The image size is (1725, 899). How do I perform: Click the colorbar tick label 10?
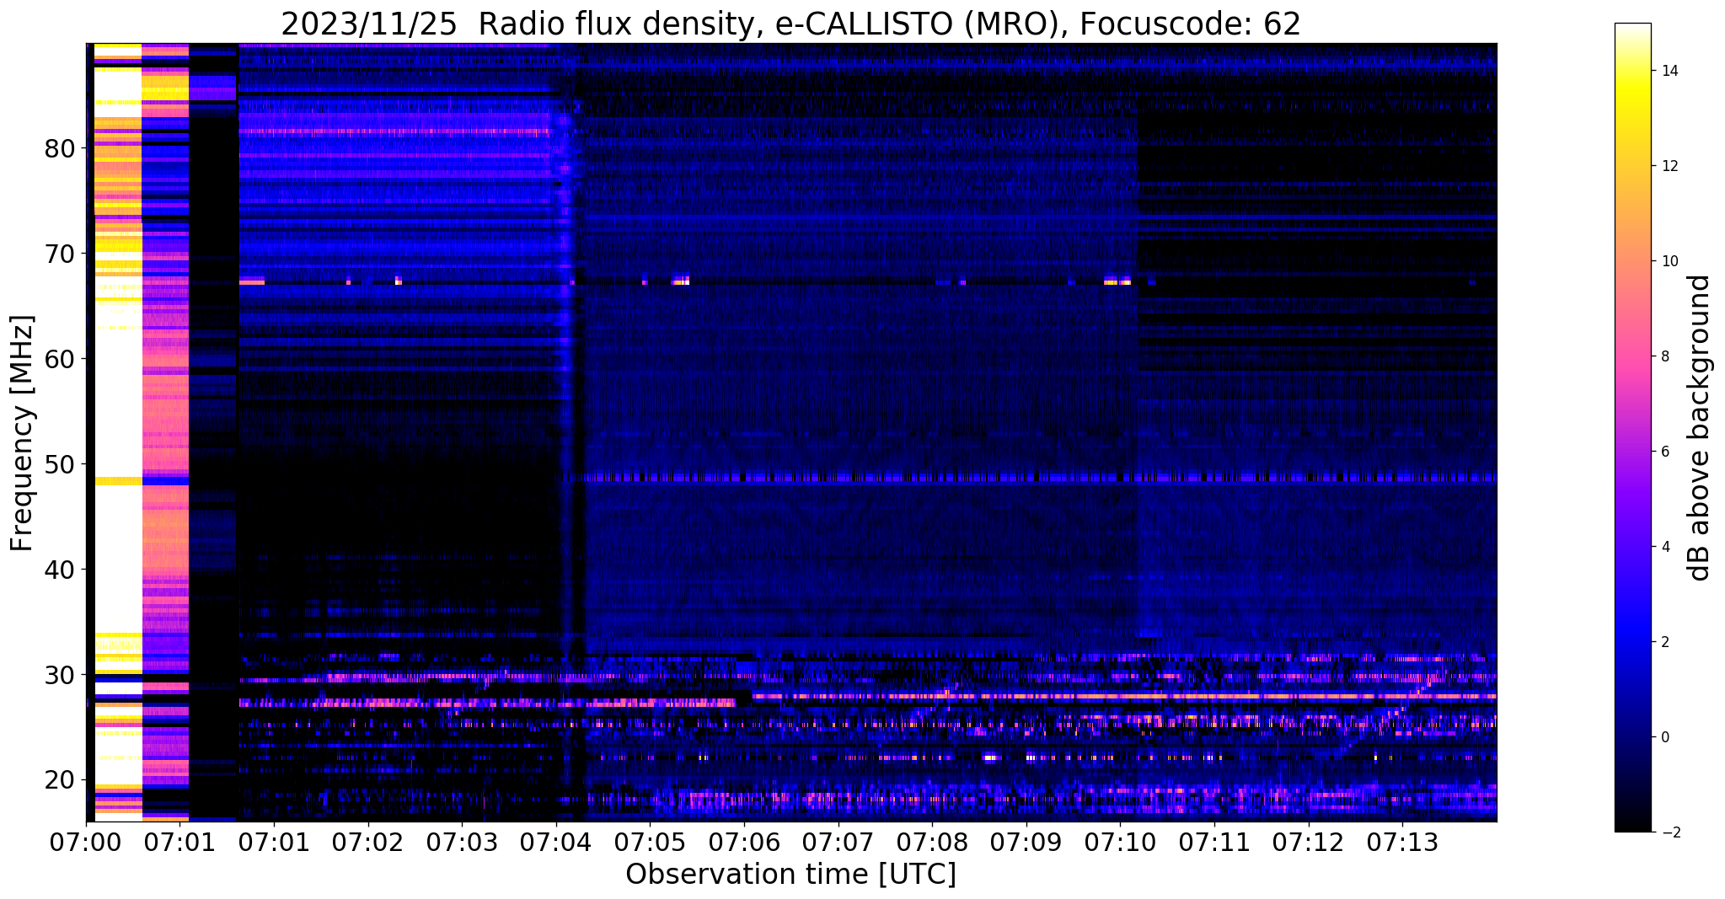pos(1669,261)
